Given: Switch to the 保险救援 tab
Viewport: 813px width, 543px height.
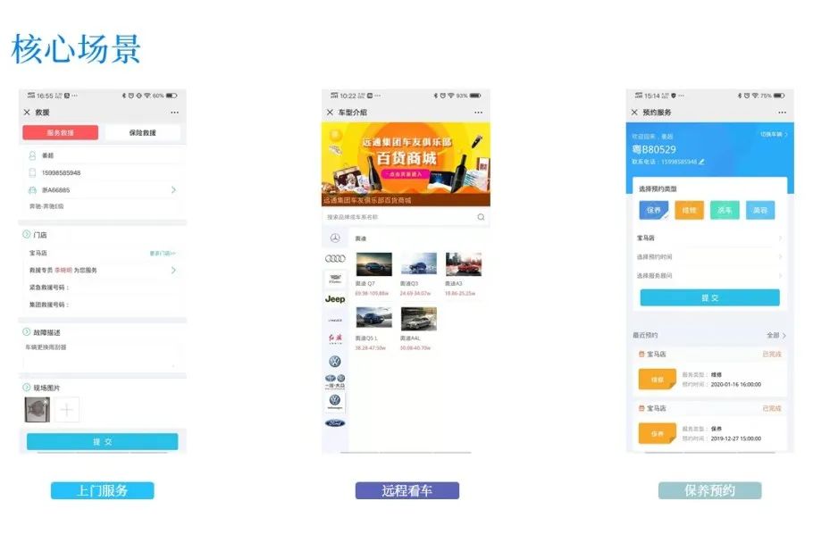Looking at the screenshot, I should [x=143, y=133].
